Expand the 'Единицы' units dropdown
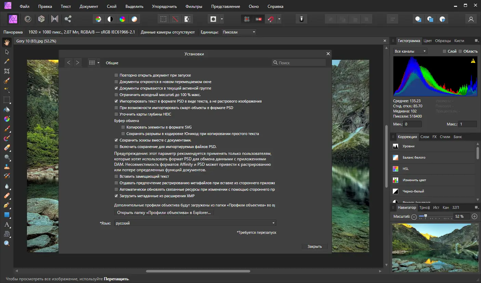The image size is (481, 283). (239, 32)
